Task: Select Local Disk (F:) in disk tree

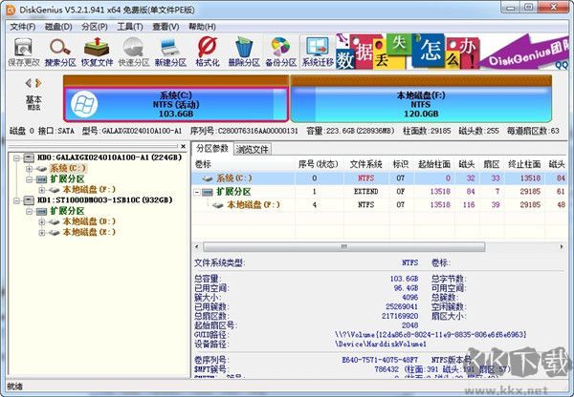Action: point(89,190)
